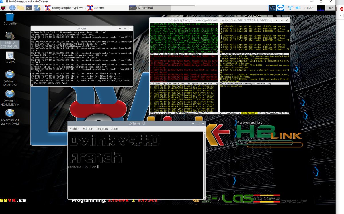Viewport: 344px width, 214px height.
Task: Click the 21:00 clock in the panel
Action: click(x=308, y=8)
